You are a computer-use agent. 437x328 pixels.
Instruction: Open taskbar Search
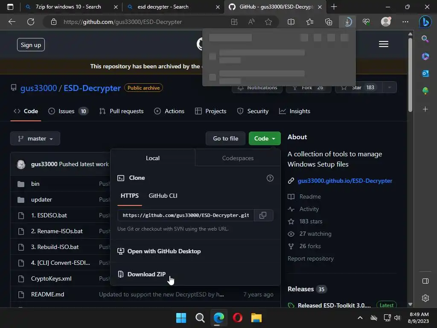pos(200,318)
